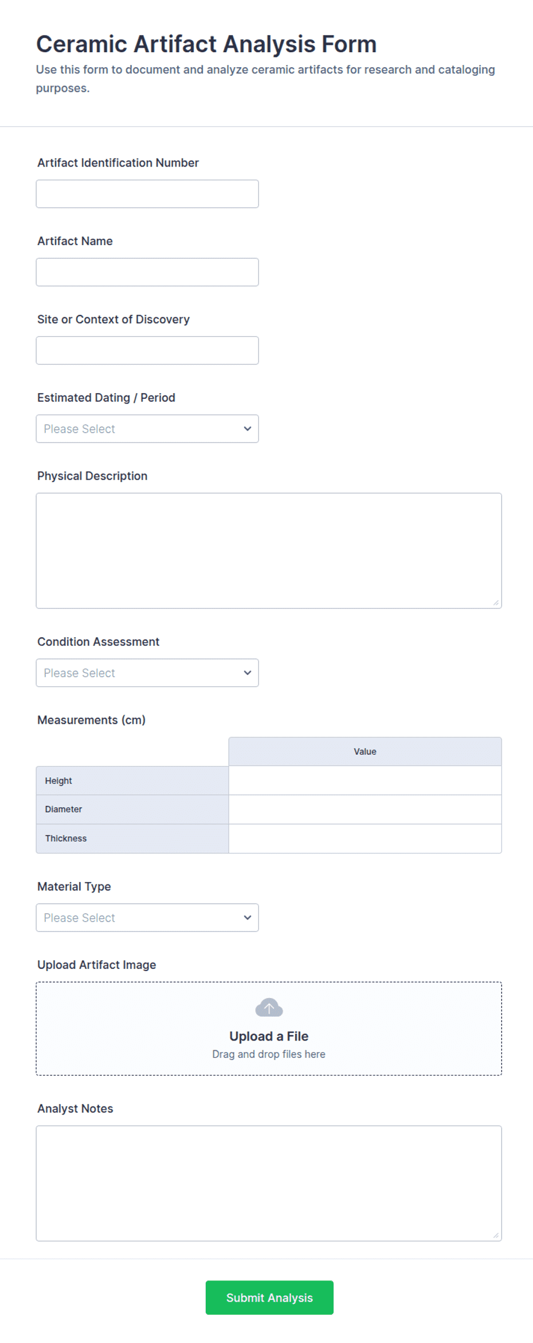533x1343 pixels.
Task: Grab the Physical Description resize handle
Action: [496, 603]
